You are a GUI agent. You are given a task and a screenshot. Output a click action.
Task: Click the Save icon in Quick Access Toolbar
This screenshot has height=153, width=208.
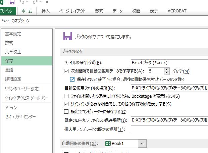[12, 2]
